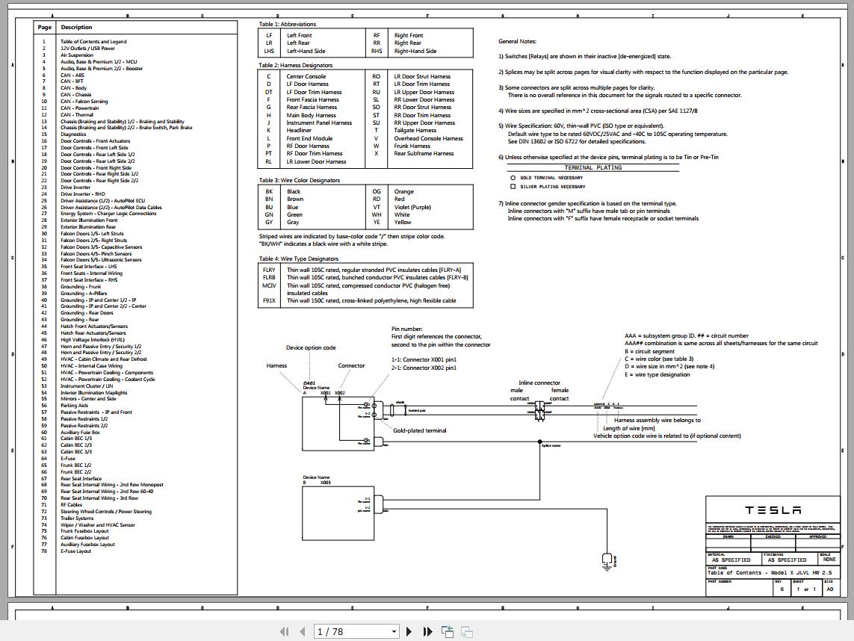Go back one page using previous arrow

pos(301,631)
